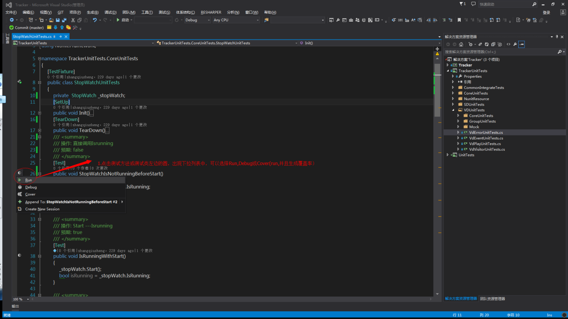Click Create New Session menu entry
Image resolution: width=568 pixels, height=319 pixels.
tap(42, 209)
